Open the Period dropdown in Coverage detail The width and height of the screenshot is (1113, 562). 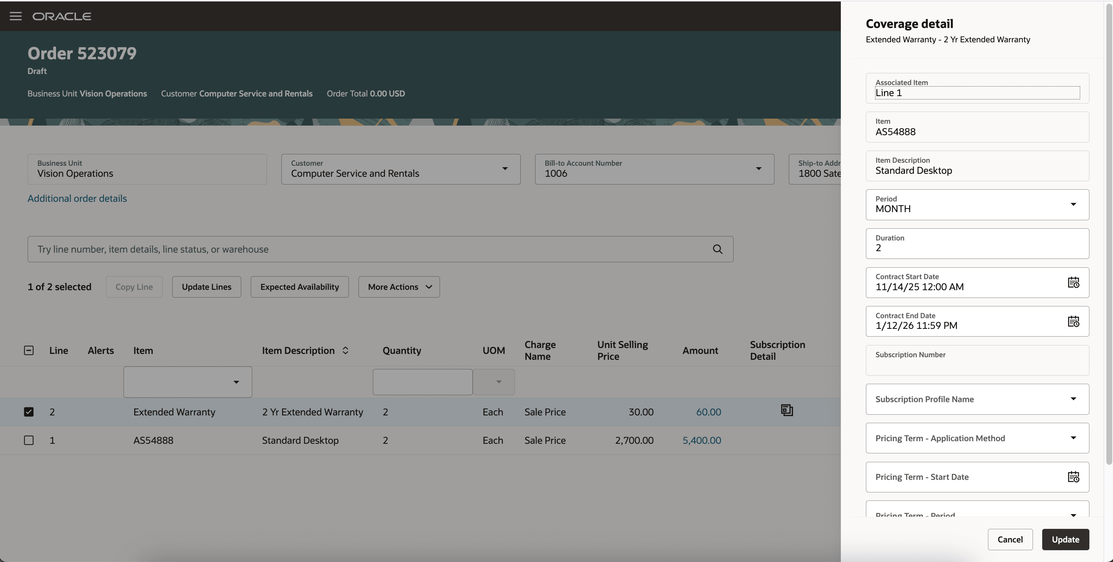click(1074, 204)
